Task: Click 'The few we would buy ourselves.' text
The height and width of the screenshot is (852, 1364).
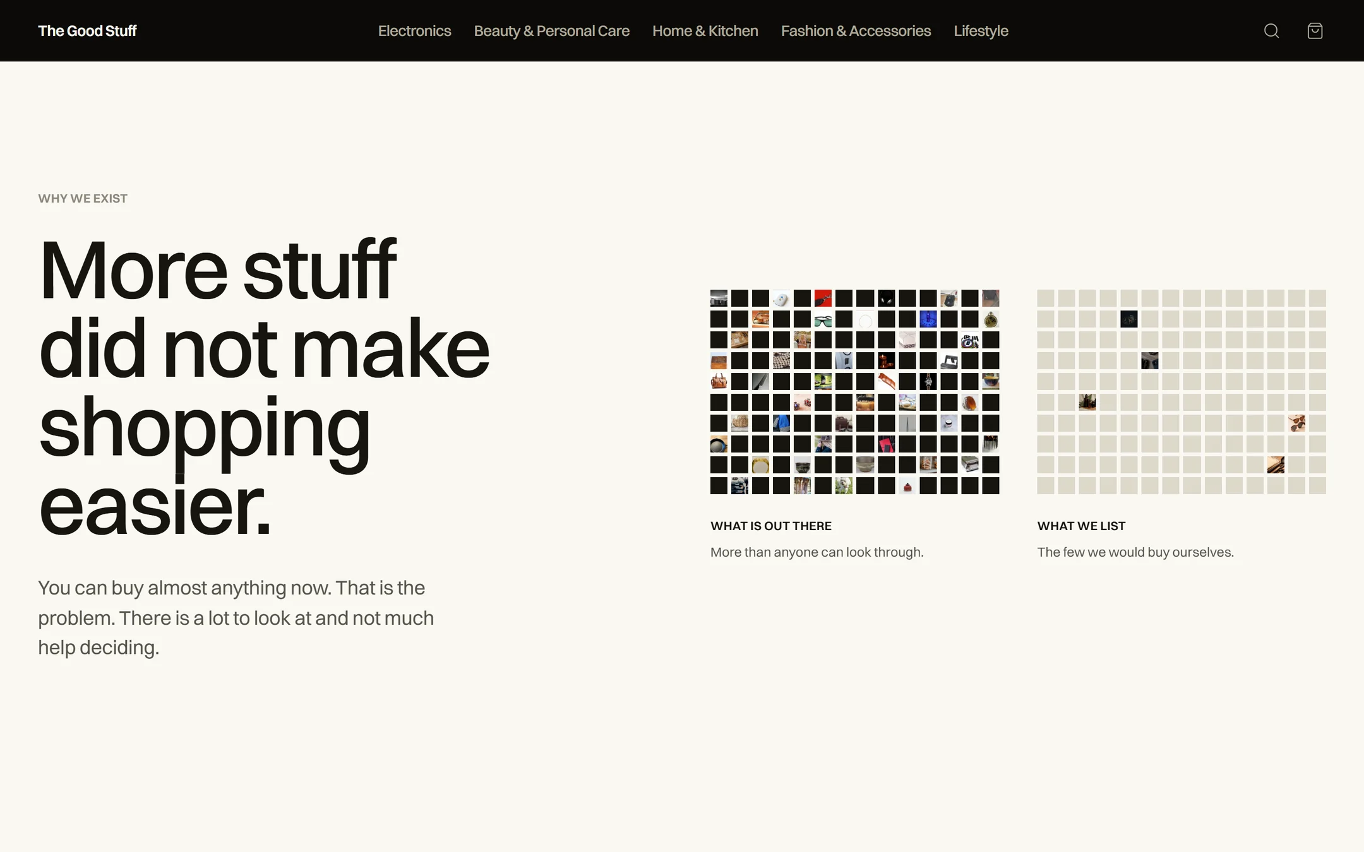Action: (1135, 552)
